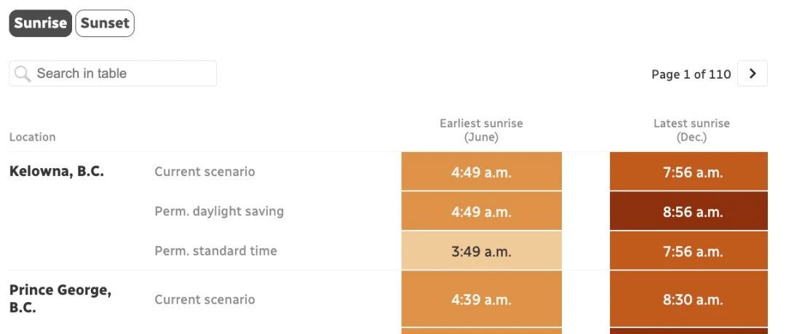Image resolution: width=786 pixels, height=334 pixels.
Task: Click the magnifying glass search icon
Action: [22, 73]
